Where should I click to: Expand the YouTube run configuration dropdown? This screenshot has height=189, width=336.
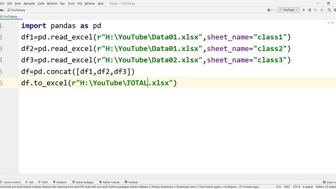pyautogui.click(x=288, y=10)
